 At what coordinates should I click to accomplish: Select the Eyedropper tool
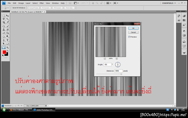[8, 22]
